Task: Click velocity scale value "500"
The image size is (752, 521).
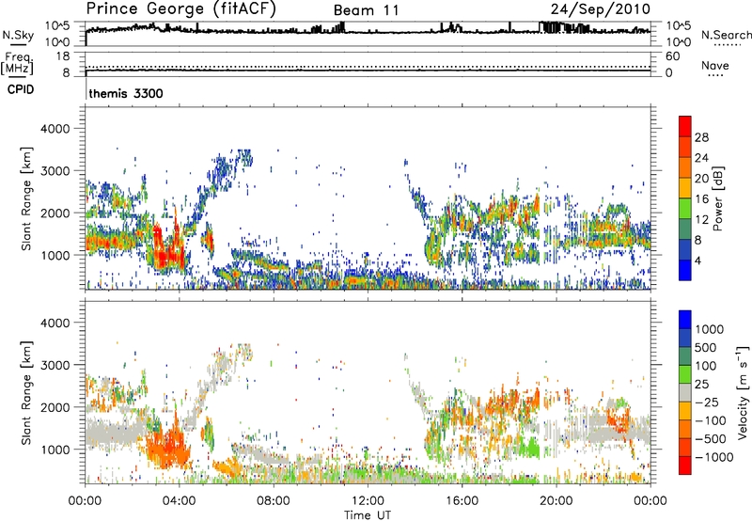Action: pos(706,348)
